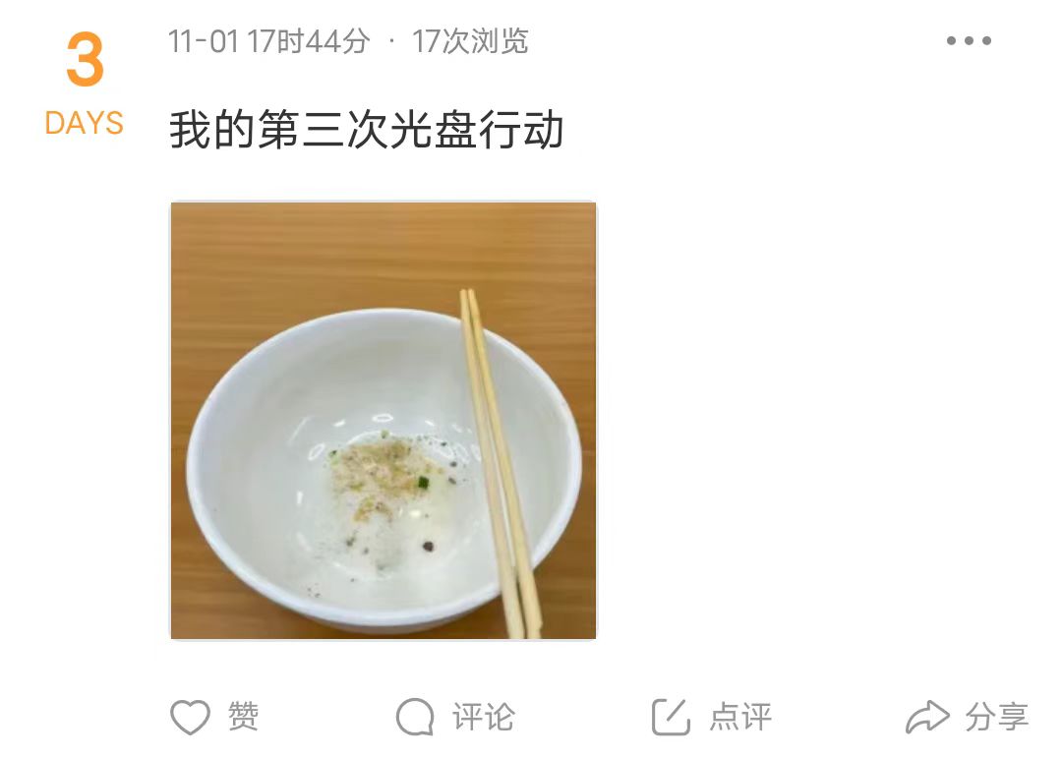The height and width of the screenshot is (757, 1062).
Task: Tap the comment speech bubble icon
Action: tap(415, 717)
